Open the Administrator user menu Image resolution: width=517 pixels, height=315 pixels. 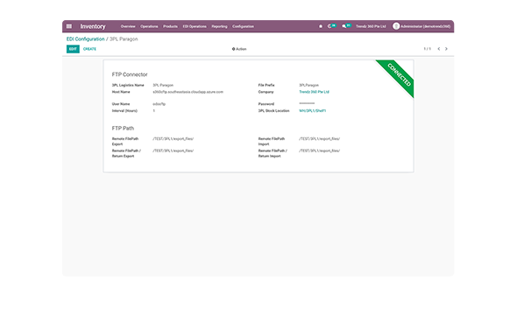point(421,26)
